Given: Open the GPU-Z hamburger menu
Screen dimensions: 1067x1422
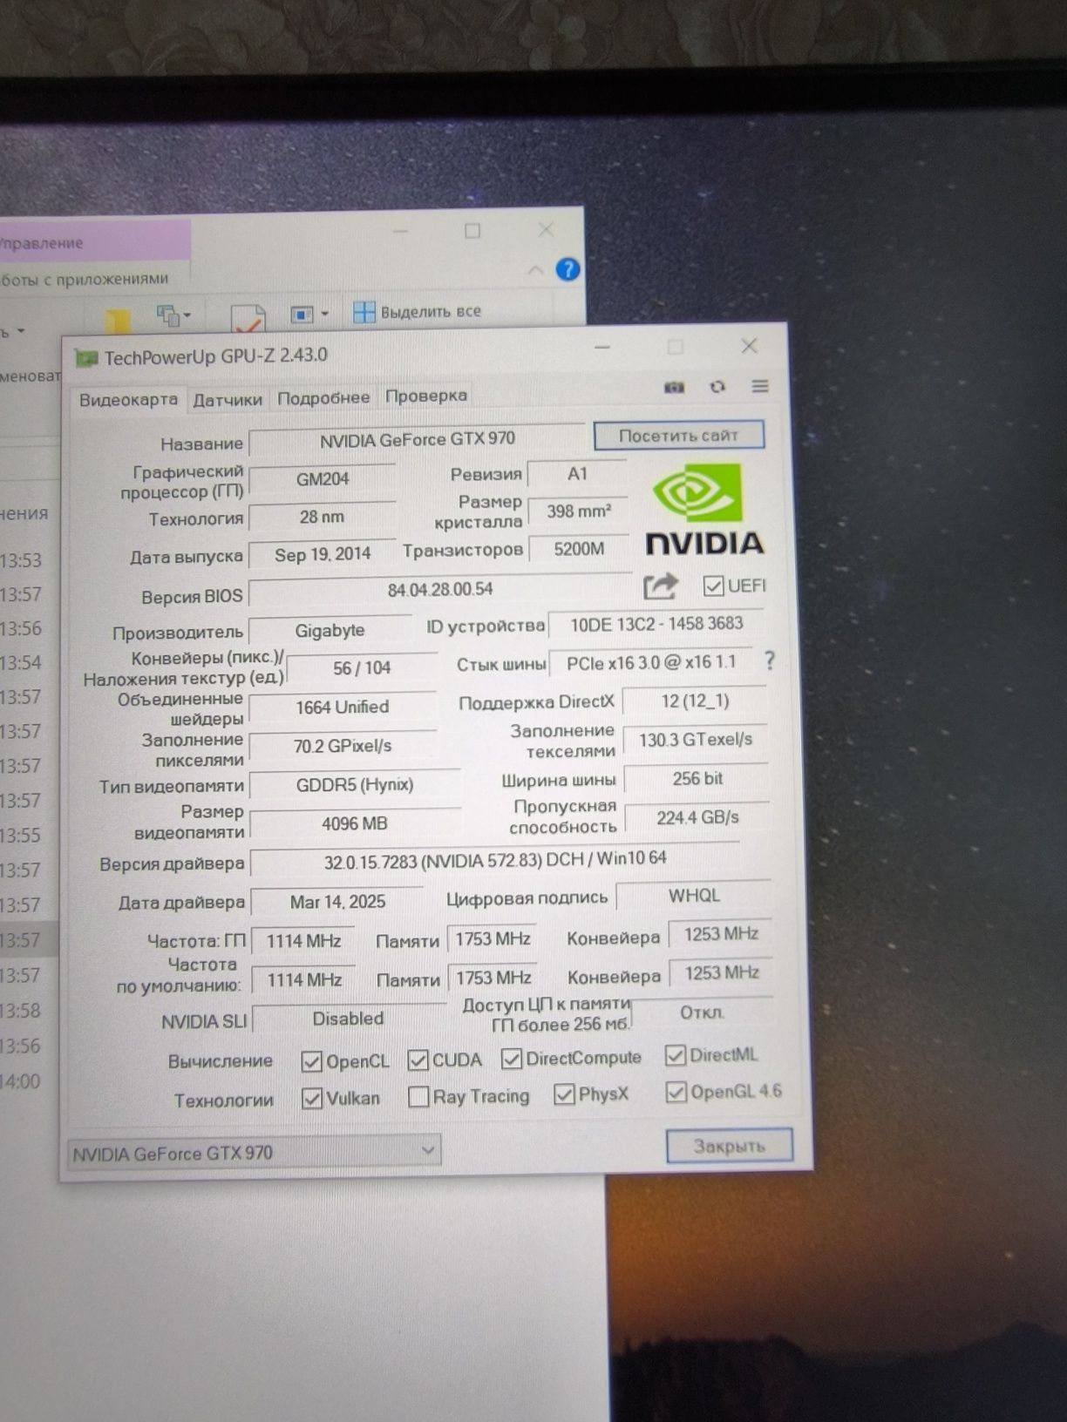Looking at the screenshot, I should pyautogui.click(x=760, y=385).
